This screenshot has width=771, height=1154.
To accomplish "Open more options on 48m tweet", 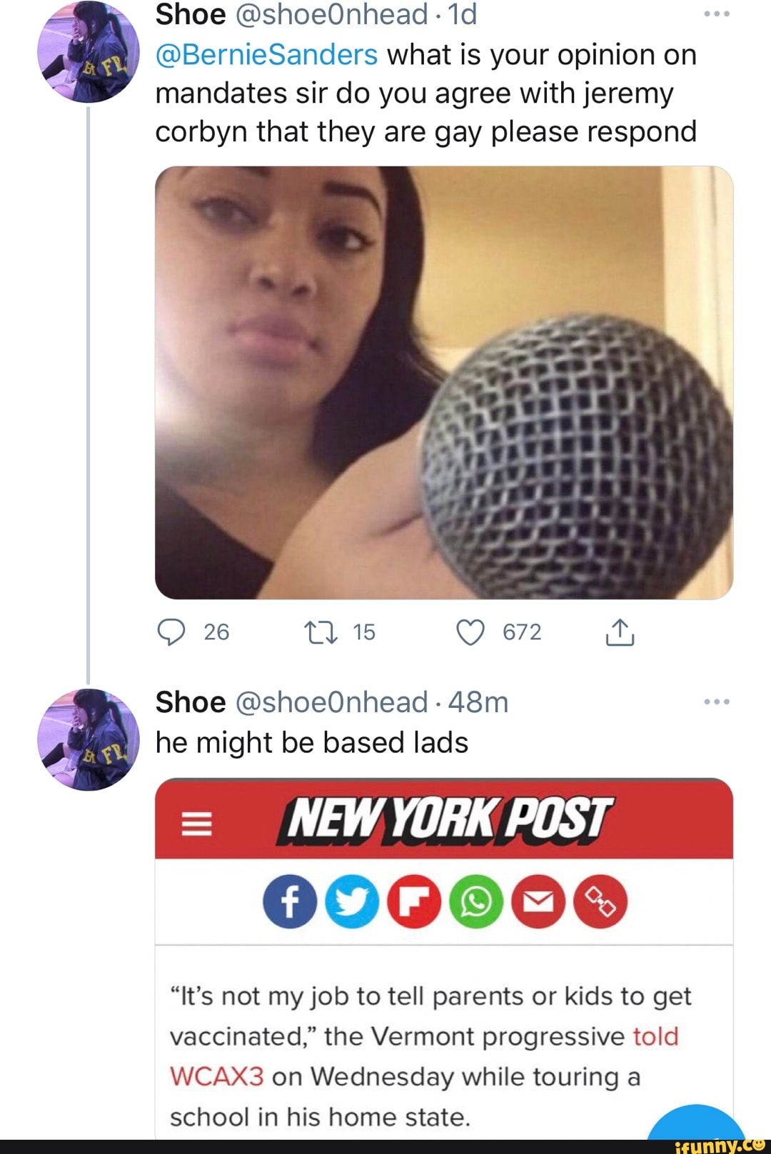I will (x=716, y=702).
